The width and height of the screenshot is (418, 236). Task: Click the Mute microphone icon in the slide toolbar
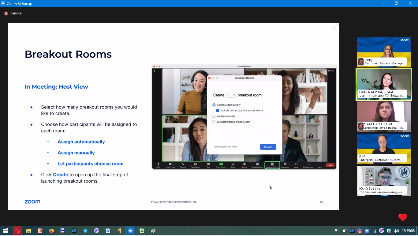[x=159, y=164]
